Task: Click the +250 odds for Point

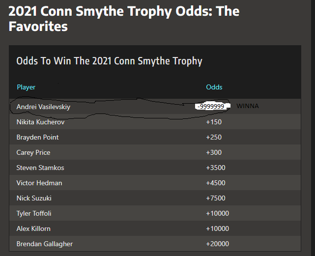Action: pos(214,137)
